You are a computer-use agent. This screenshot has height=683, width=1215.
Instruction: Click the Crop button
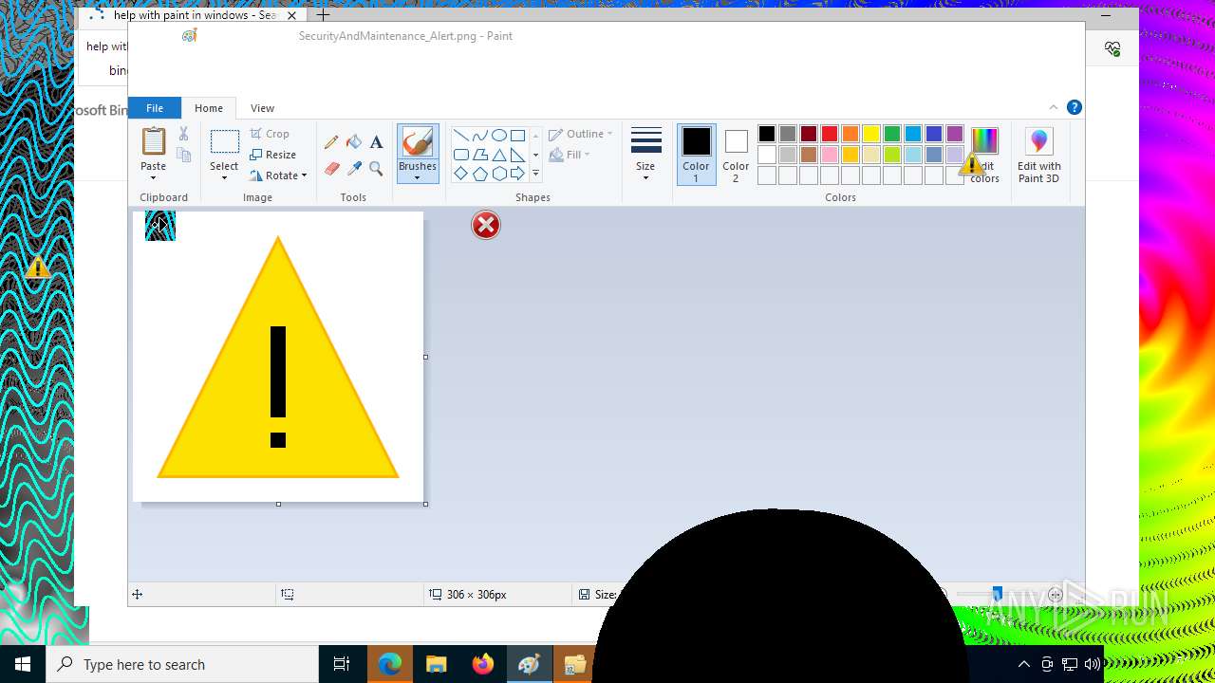(271, 134)
